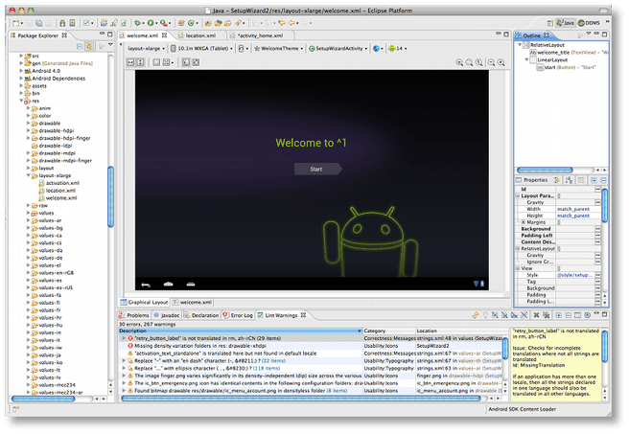Image resolution: width=629 pixels, height=434 pixels.
Task: Expand the src folder in Package Explorer
Action: (21, 56)
